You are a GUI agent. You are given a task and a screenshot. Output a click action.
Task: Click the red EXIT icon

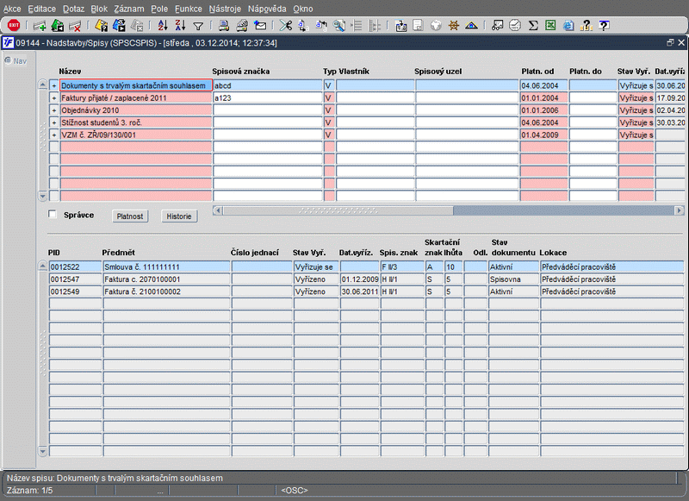[13, 26]
